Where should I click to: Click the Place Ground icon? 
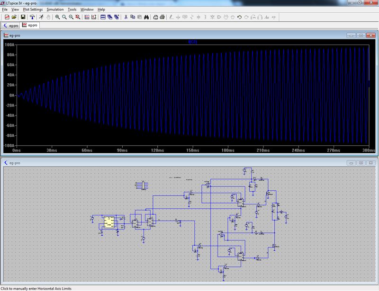pos(178,17)
